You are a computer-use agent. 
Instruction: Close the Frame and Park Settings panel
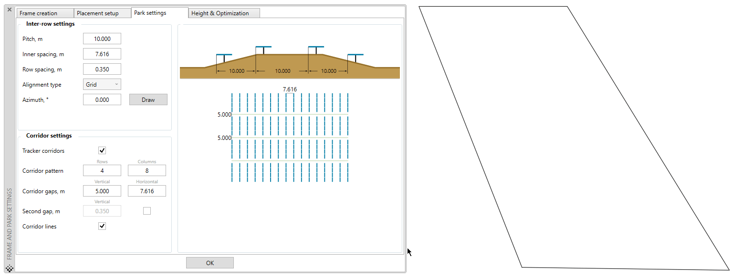click(10, 10)
